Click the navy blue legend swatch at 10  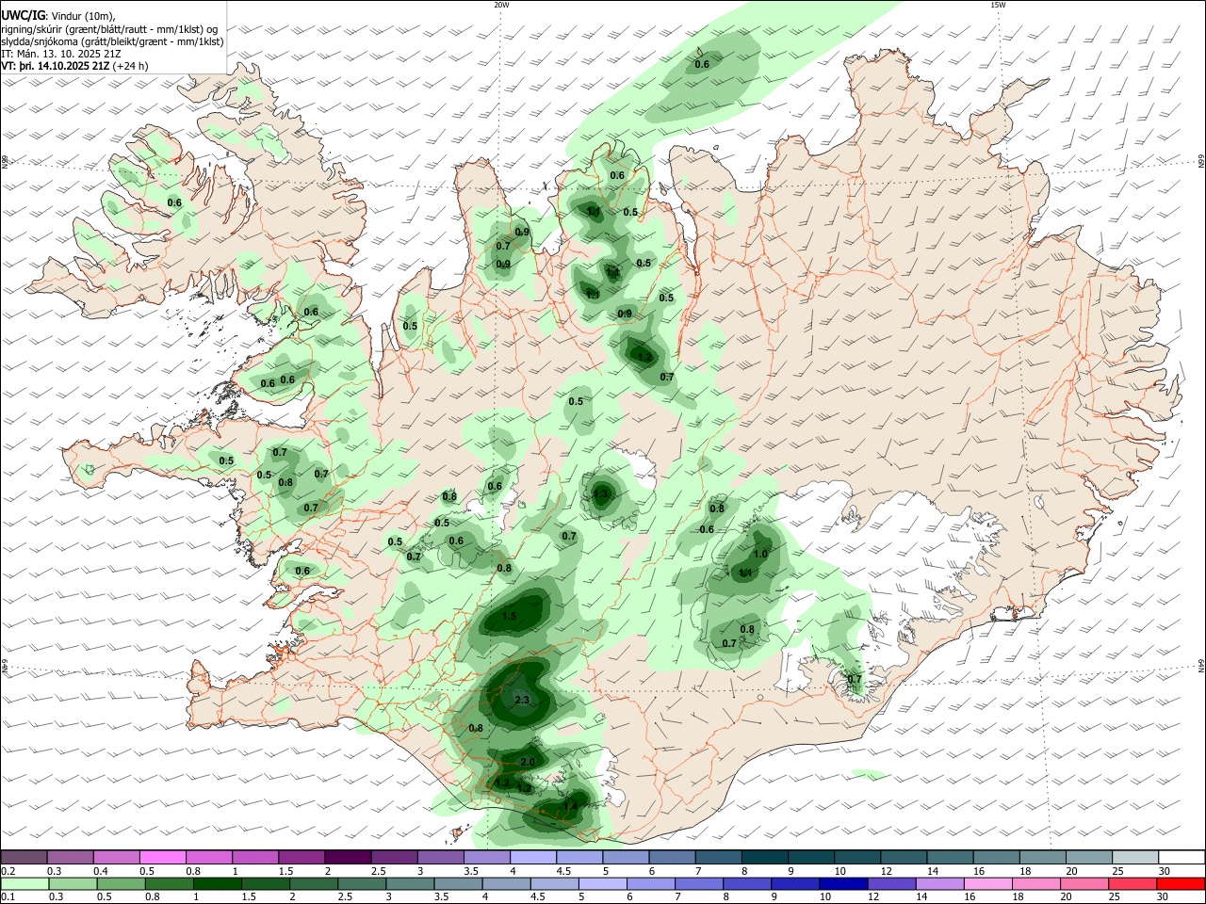[841, 883]
